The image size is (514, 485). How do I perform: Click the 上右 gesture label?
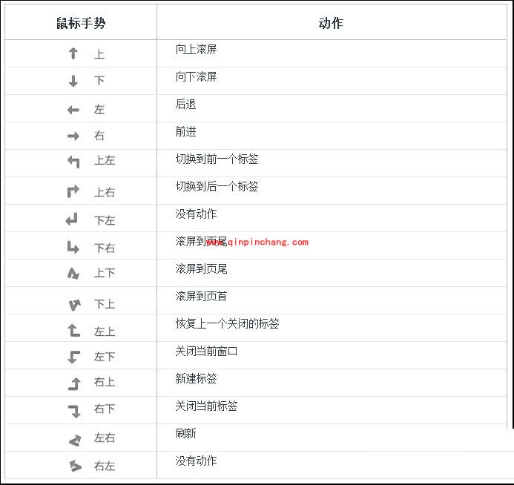coord(105,192)
